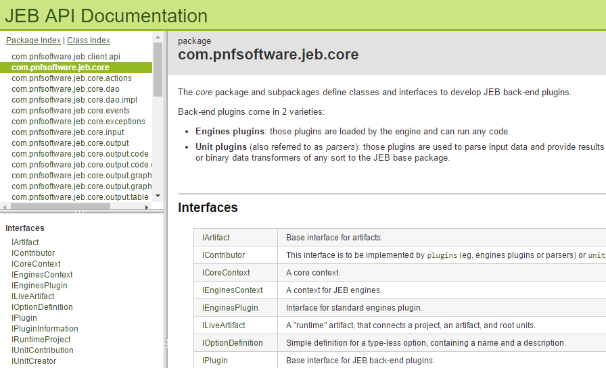Click the vertical pane splitter handle

(166, 343)
